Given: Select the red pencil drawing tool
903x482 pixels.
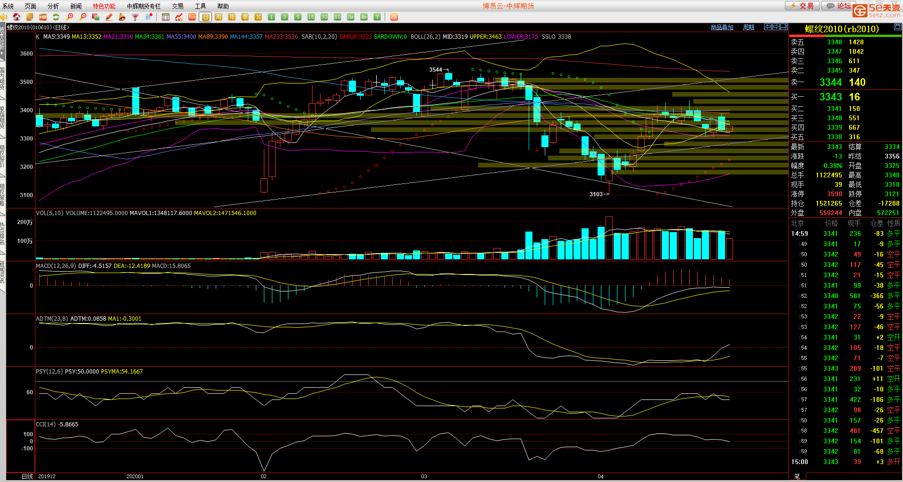Looking at the screenshot, I should pyautogui.click(x=109, y=17).
